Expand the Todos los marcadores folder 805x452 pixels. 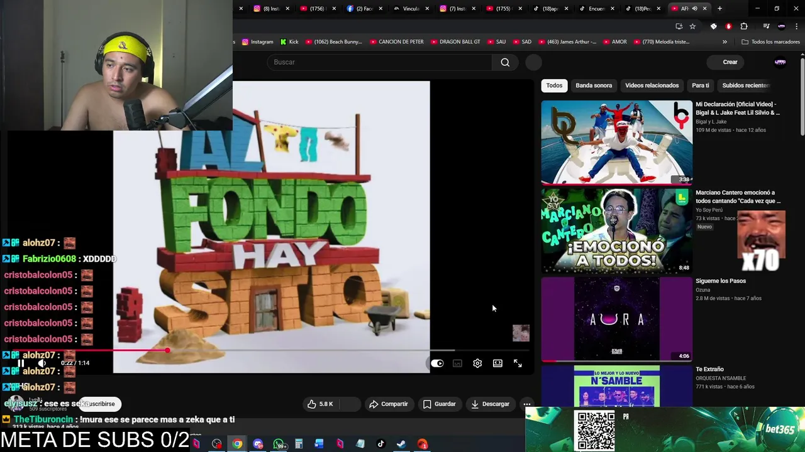pos(770,41)
